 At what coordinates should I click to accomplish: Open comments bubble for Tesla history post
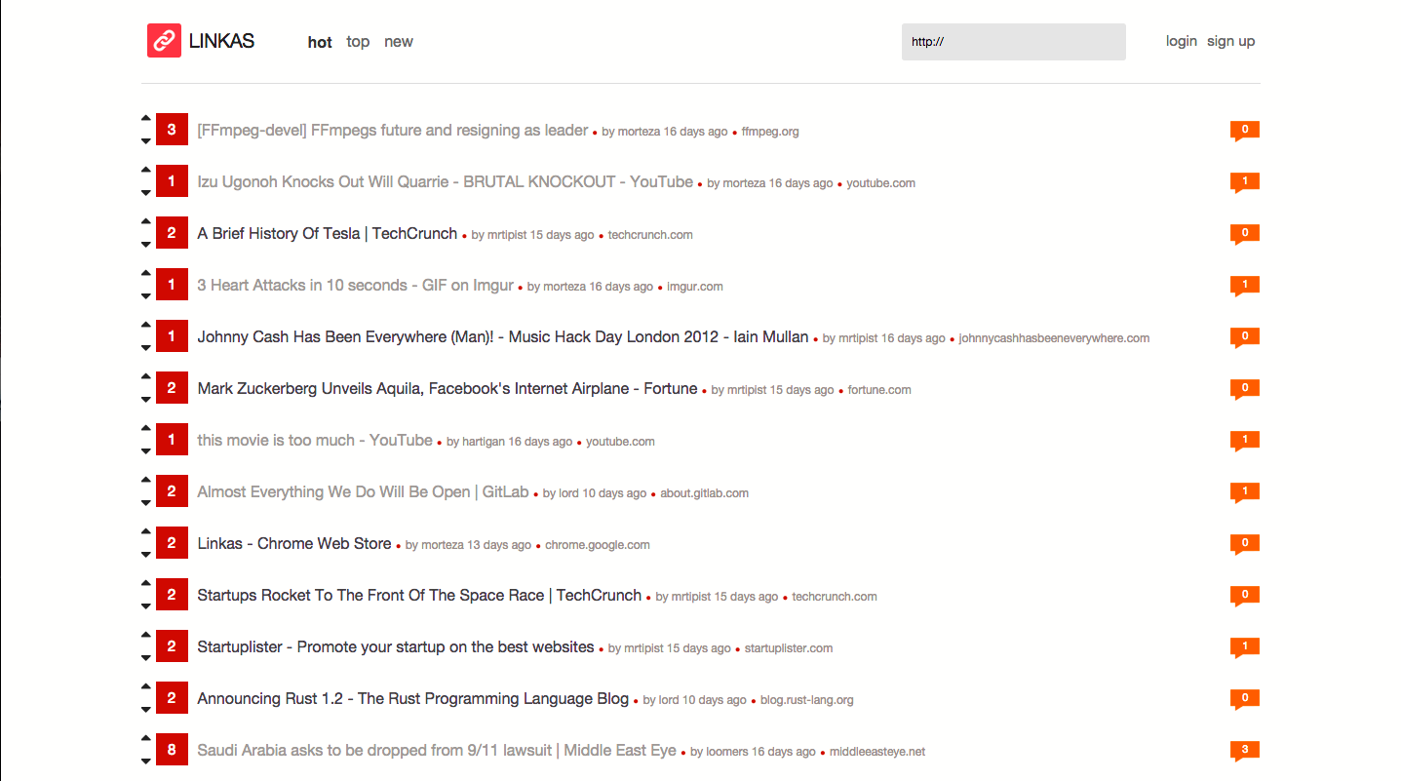pos(1245,234)
